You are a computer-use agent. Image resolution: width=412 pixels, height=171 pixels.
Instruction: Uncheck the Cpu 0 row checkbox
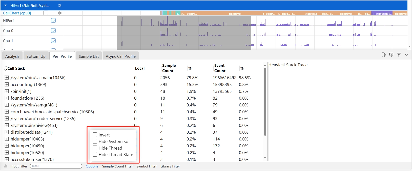coord(53,31)
